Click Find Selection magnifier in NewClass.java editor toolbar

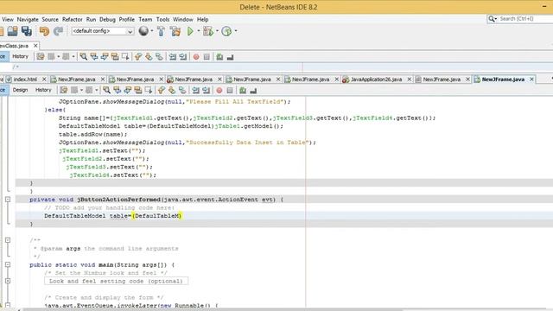(83, 57)
